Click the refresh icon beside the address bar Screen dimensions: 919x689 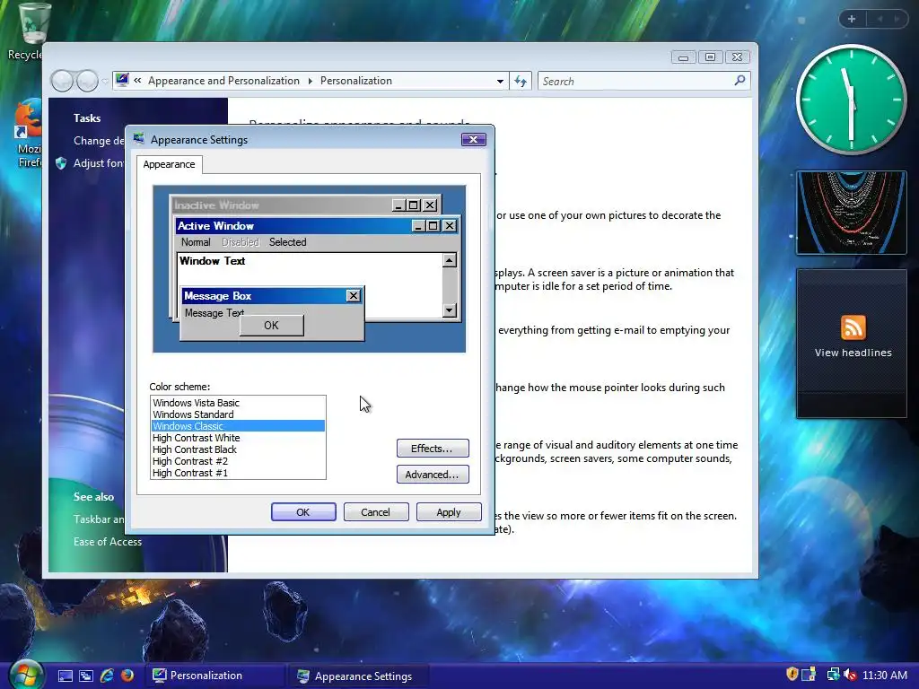(x=521, y=81)
